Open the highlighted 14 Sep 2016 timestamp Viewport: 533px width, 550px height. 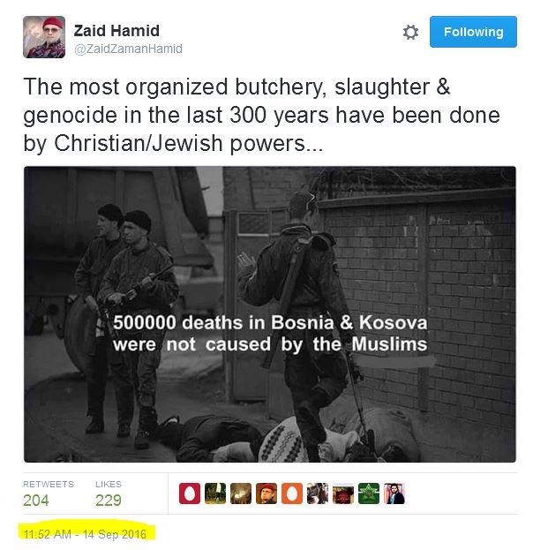(x=85, y=534)
